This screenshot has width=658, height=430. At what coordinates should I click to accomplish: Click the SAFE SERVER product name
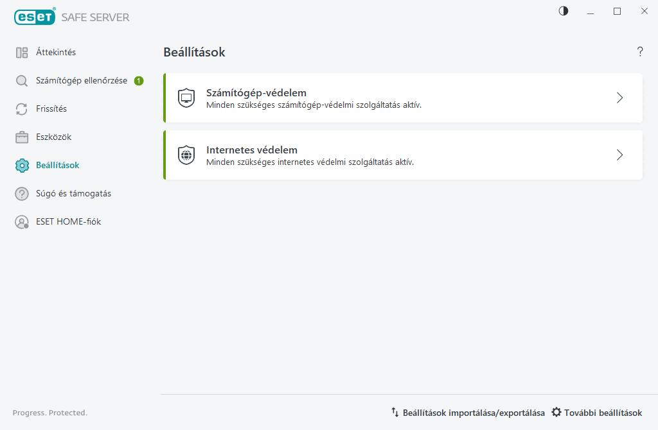[95, 17]
